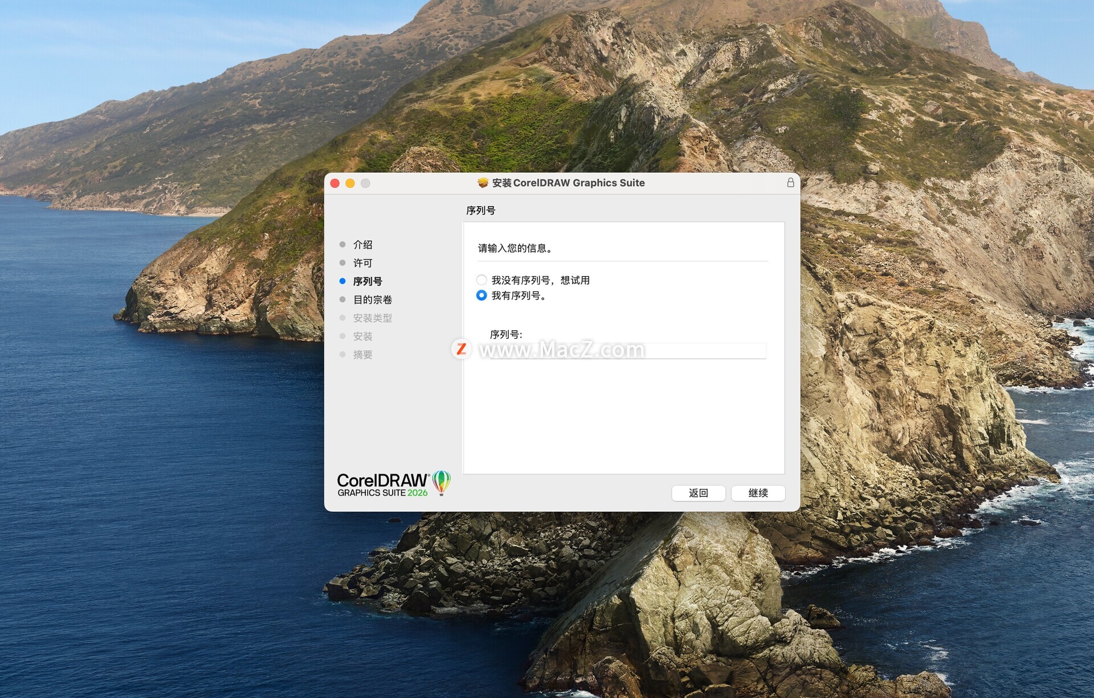Click the dimmed 安装类型 step

pyautogui.click(x=372, y=318)
